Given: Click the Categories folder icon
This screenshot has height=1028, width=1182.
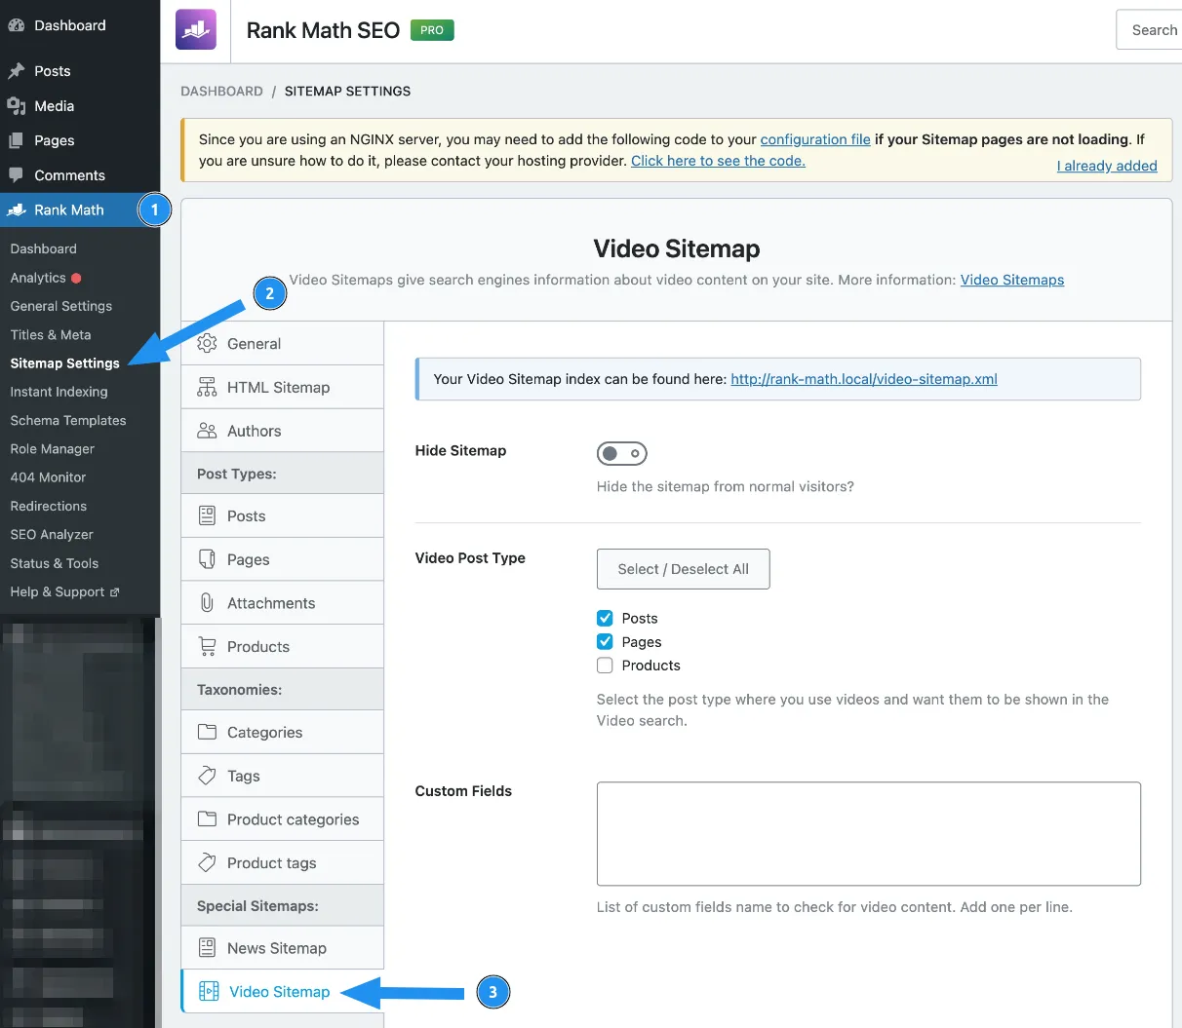Looking at the screenshot, I should [x=207, y=732].
